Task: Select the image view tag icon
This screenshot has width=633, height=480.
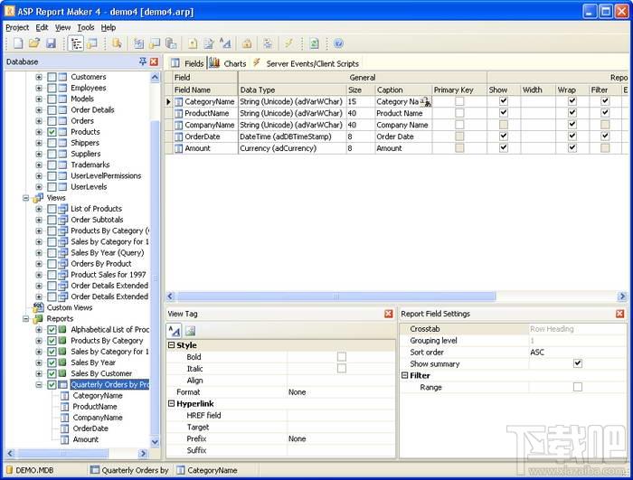Action: point(190,331)
